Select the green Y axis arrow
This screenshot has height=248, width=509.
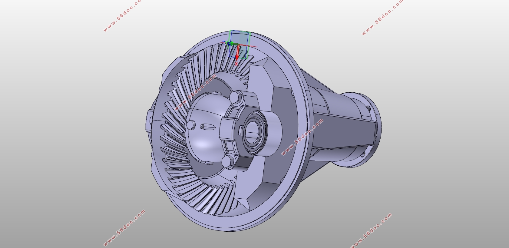pyautogui.click(x=232, y=44)
